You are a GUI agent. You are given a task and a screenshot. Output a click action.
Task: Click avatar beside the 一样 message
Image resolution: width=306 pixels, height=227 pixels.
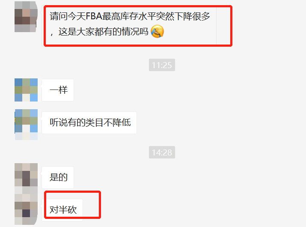coord(26,90)
